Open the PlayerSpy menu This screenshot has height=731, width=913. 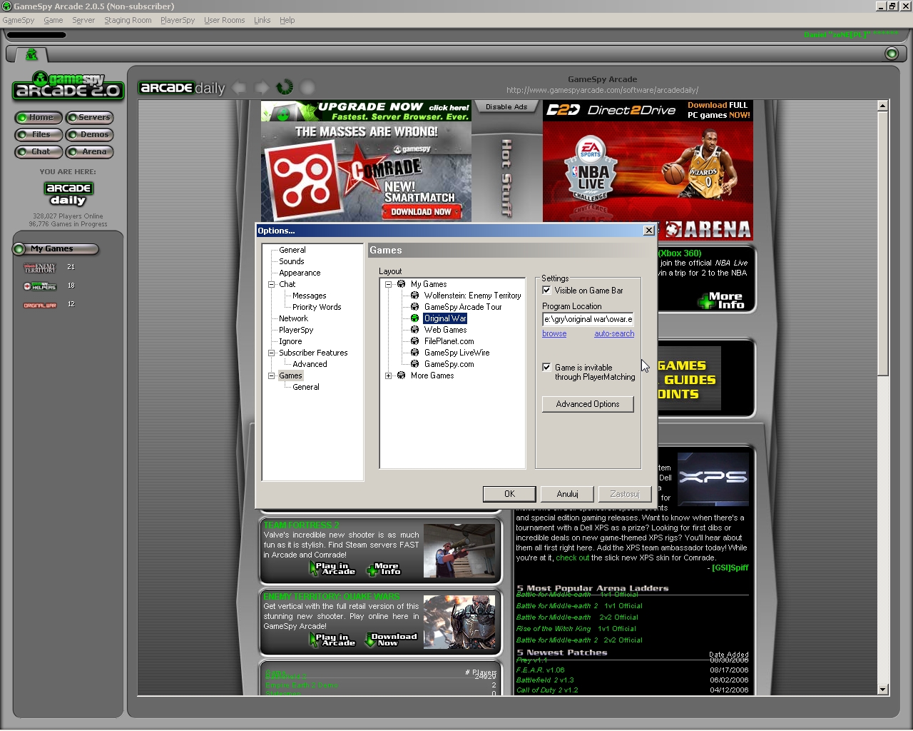click(x=178, y=20)
